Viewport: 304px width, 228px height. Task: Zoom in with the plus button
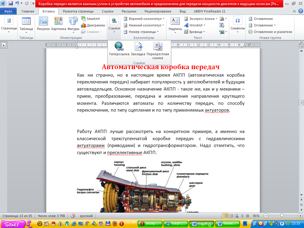tap(300, 216)
